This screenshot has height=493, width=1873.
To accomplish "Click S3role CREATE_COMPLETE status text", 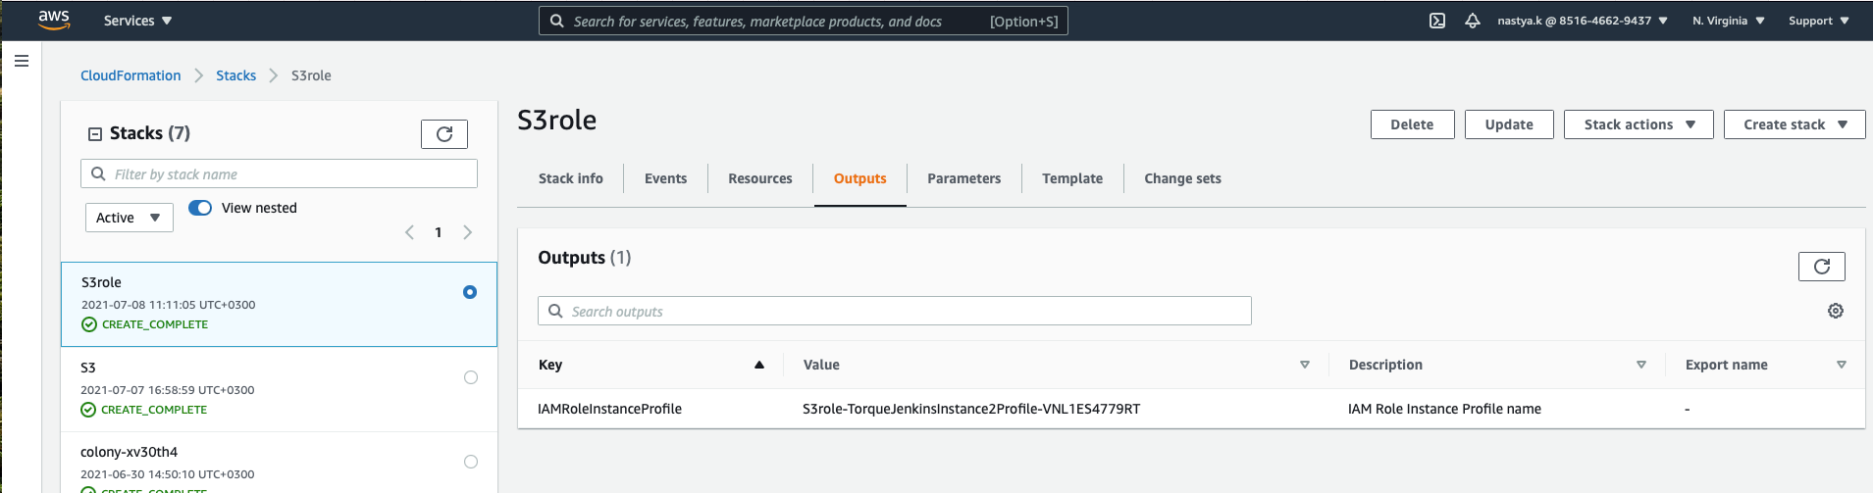I will pyautogui.click(x=155, y=324).
